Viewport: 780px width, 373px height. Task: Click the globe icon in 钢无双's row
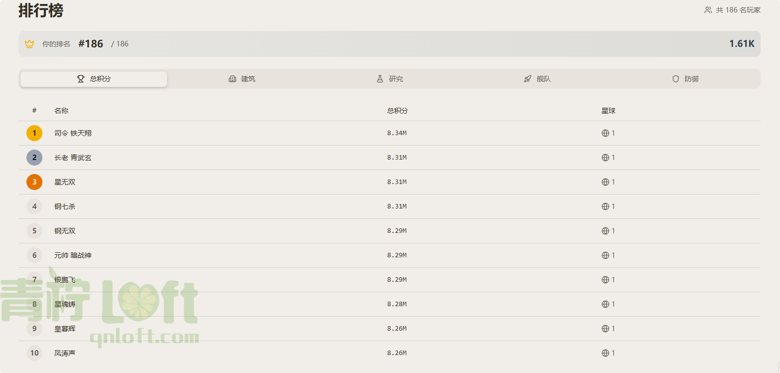pyautogui.click(x=605, y=231)
